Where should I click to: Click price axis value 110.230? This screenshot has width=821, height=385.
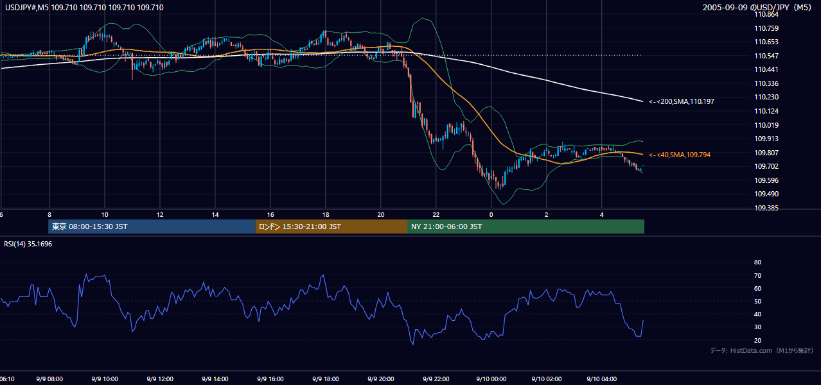(767, 97)
